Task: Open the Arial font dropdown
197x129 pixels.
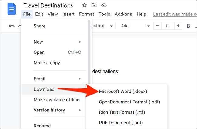Action: coord(135,26)
